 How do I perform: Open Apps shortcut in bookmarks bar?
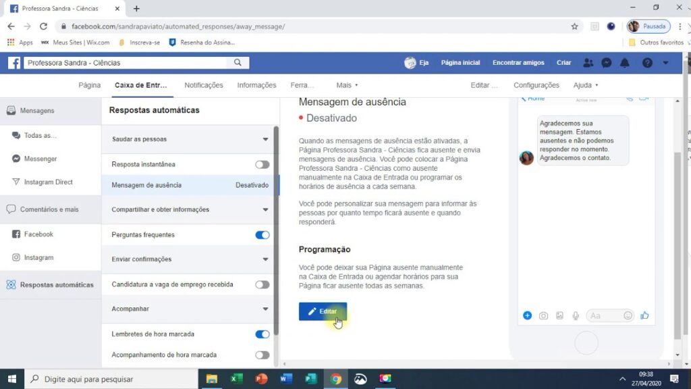[20, 43]
